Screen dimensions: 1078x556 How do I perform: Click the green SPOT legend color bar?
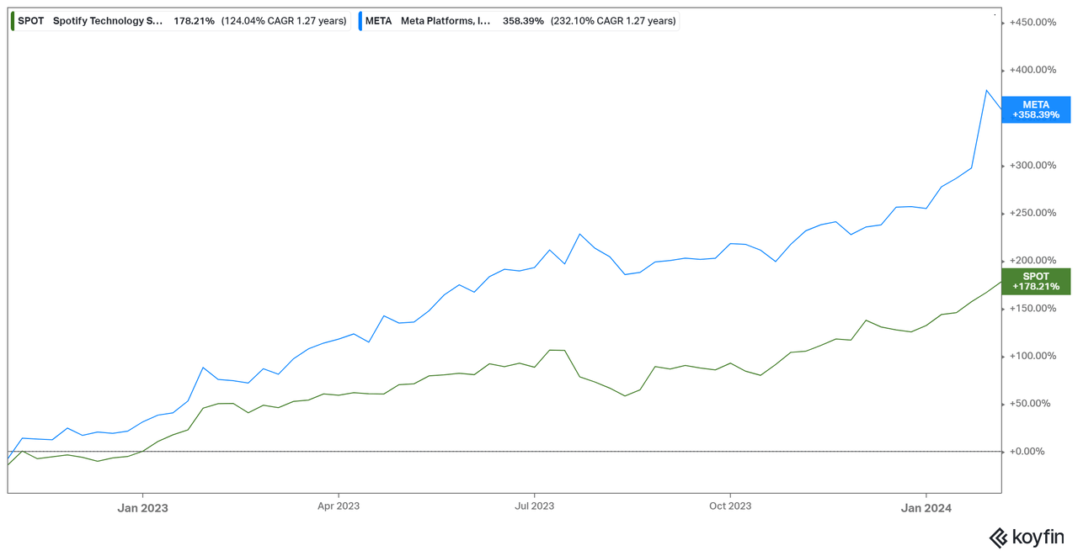coord(13,21)
